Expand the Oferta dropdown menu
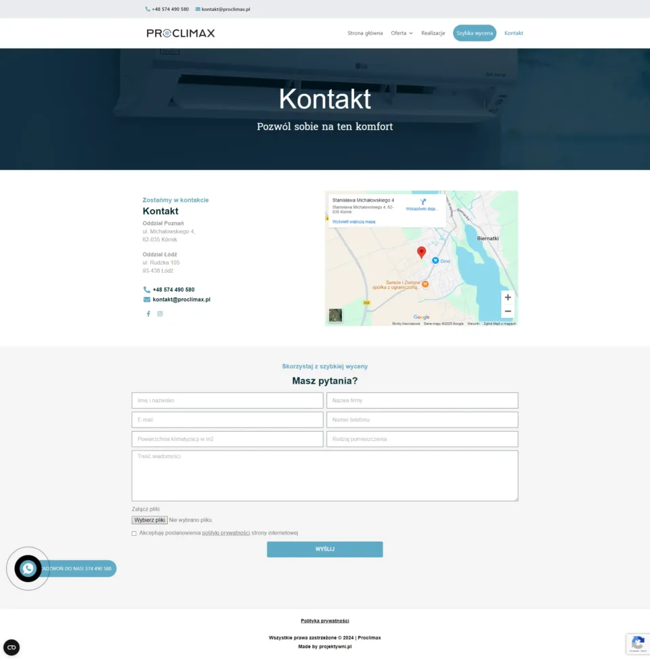The image size is (650, 659). [x=402, y=33]
